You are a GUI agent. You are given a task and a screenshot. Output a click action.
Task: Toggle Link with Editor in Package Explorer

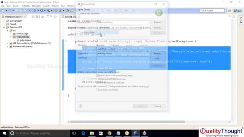pos(37,17)
